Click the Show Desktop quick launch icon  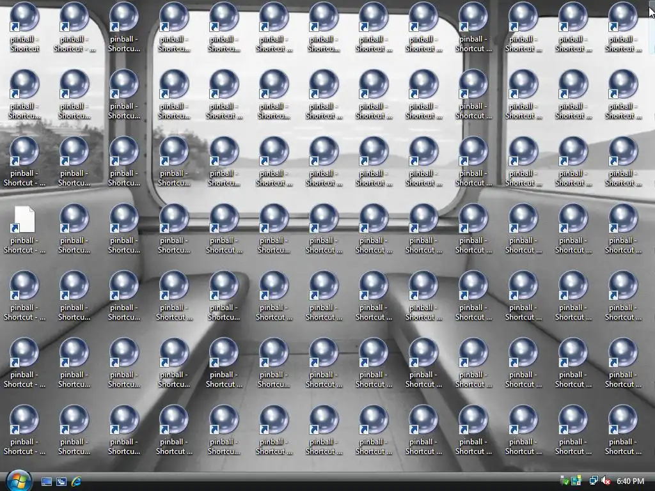click(46, 481)
